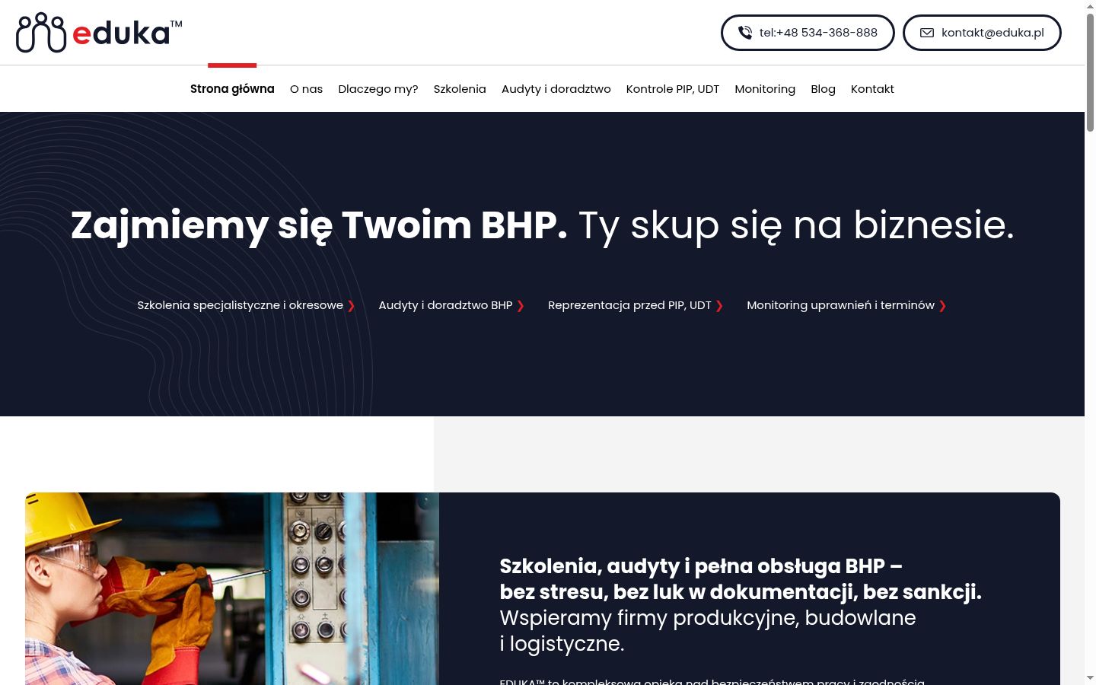Image resolution: width=1096 pixels, height=685 pixels.
Task: Click text Wspieramy firmy produkcyjne, budowlane
Action: click(x=708, y=618)
